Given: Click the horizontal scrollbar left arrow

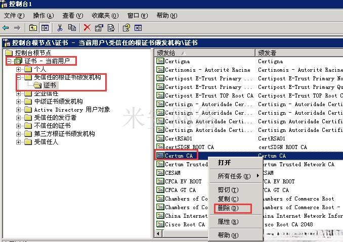Looking at the screenshot, I should coord(158,234).
